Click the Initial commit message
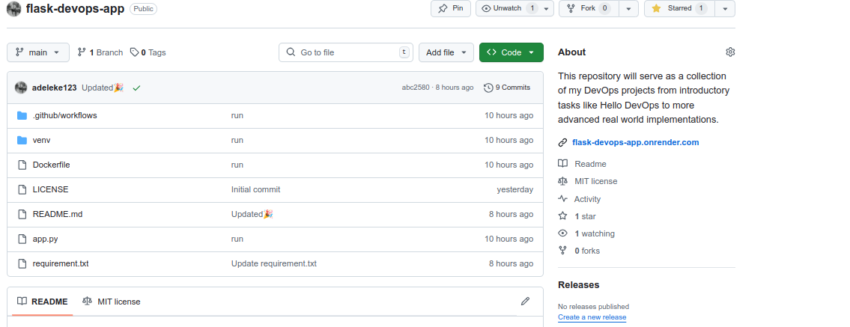This screenshot has height=327, width=850. (x=256, y=189)
